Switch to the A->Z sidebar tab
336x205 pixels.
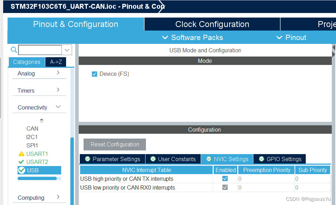55,61
